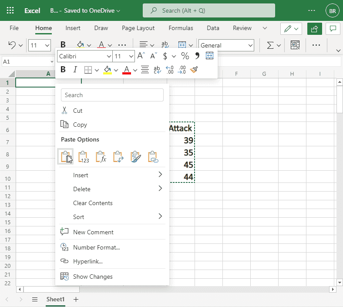343x307 pixels.
Task: Apply comma style from mini toolbar
Action: click(197, 56)
